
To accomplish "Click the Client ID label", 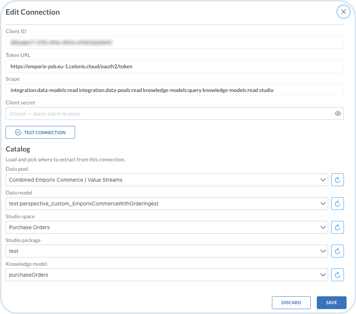I will pos(16,31).
